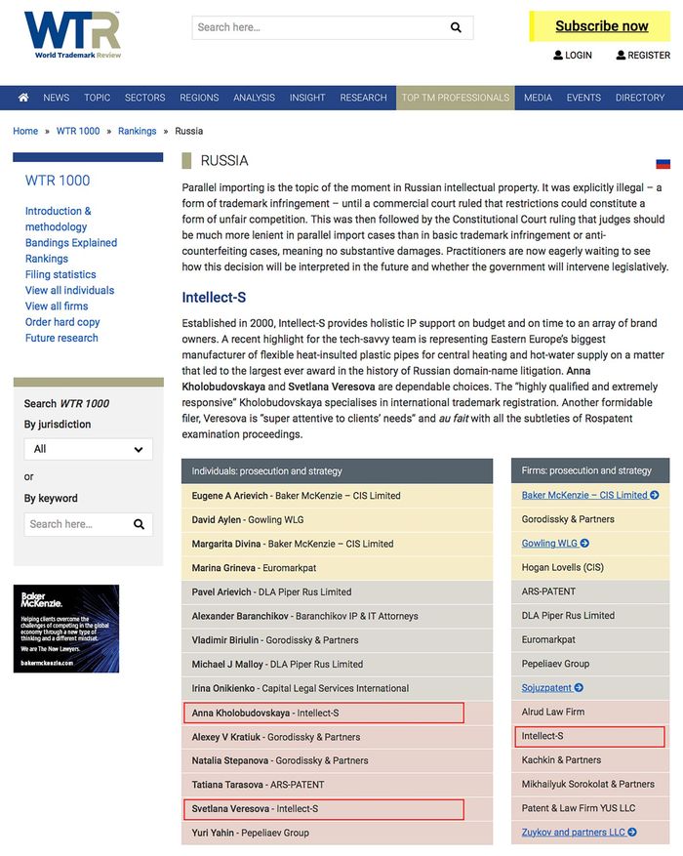Open the RESEARCH menu
This screenshot has width=683, height=856.
(x=363, y=98)
